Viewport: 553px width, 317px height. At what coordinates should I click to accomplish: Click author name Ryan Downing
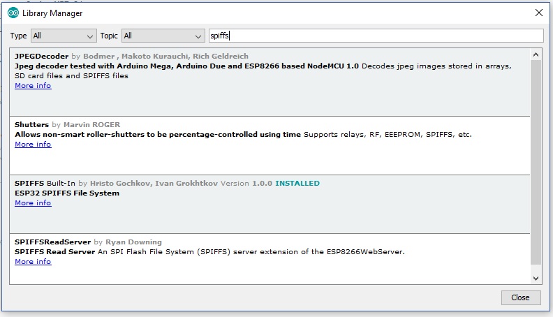pyautogui.click(x=133, y=242)
